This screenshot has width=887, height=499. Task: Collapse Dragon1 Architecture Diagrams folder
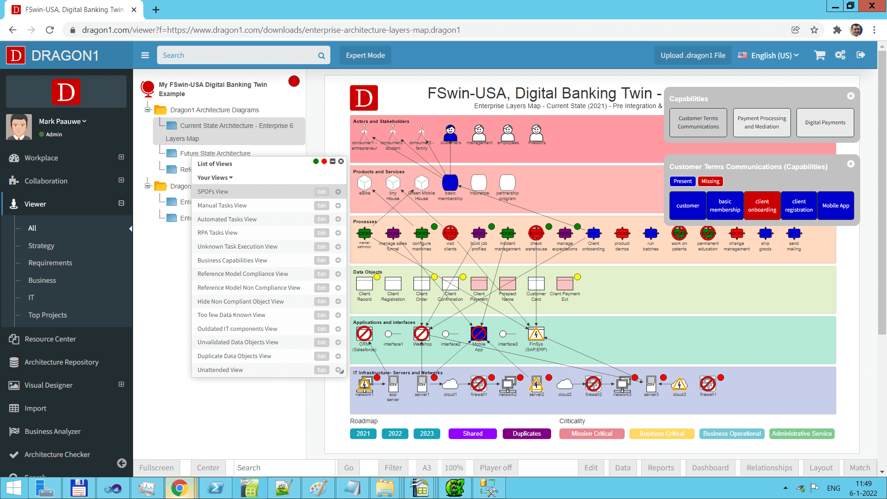[x=147, y=110]
